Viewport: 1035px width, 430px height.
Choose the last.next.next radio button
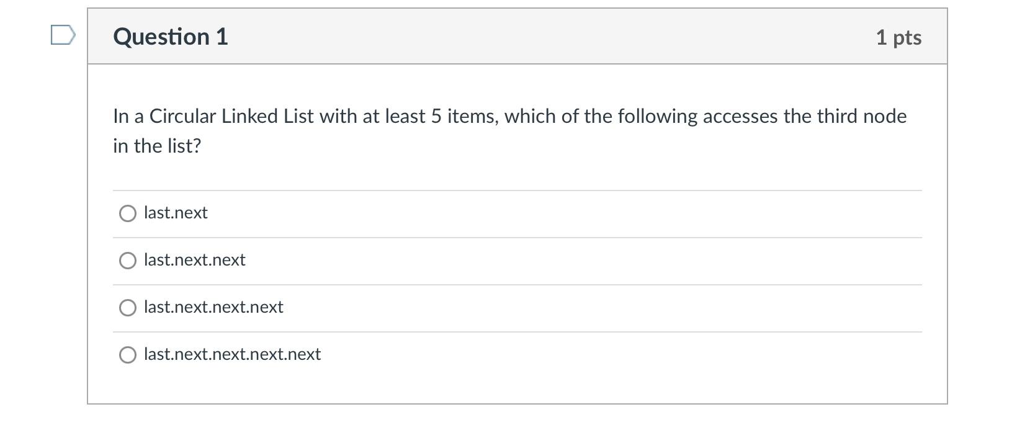click(128, 261)
